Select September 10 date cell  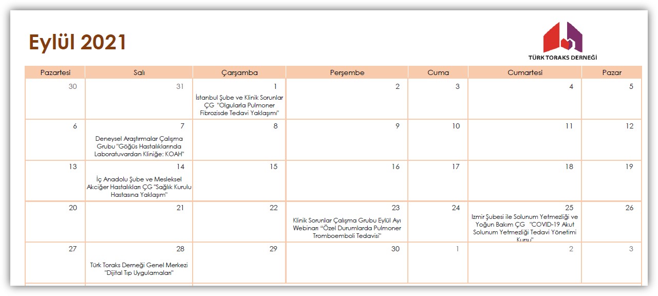(x=438, y=140)
